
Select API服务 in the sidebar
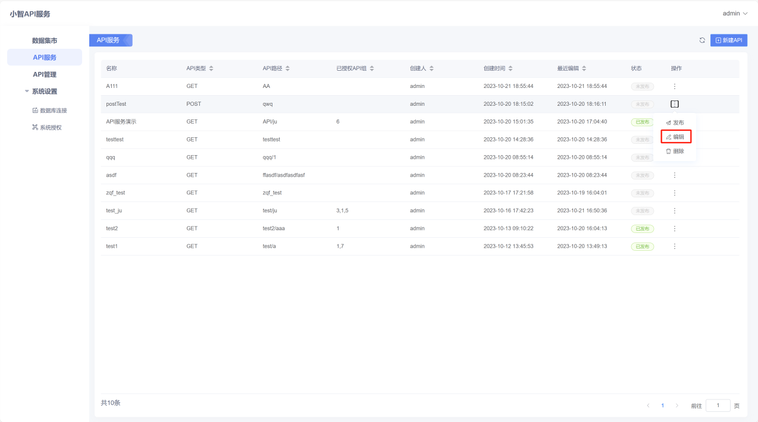point(45,58)
